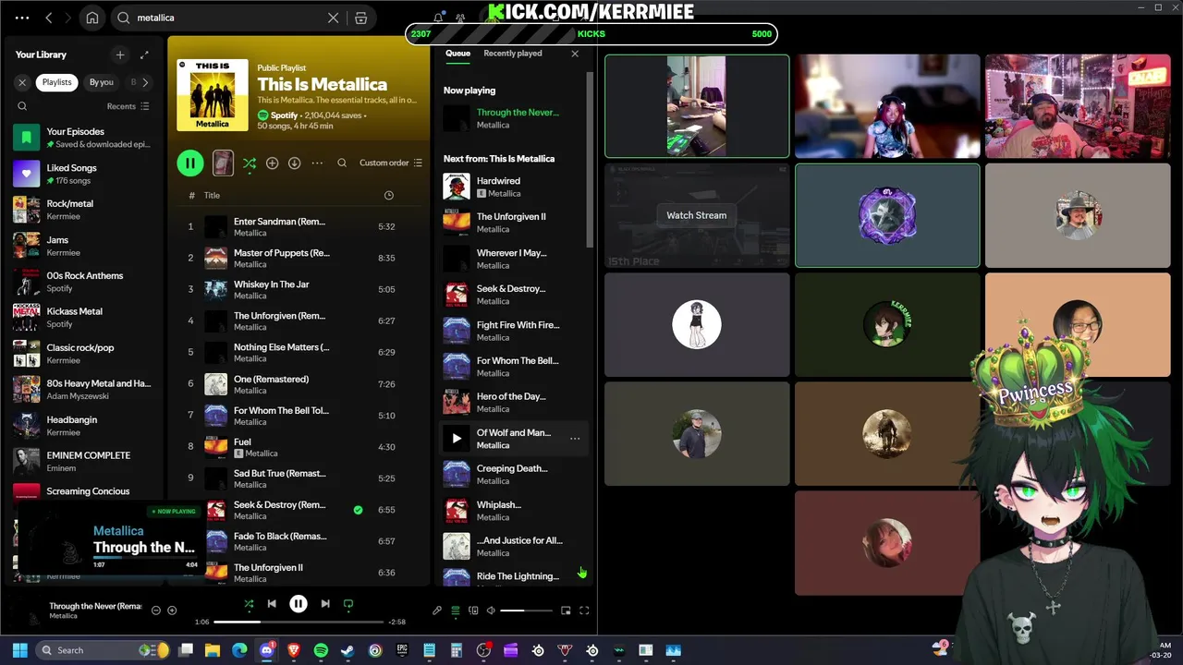Go to Spotify Home
This screenshot has width=1183, height=665.
click(x=92, y=18)
